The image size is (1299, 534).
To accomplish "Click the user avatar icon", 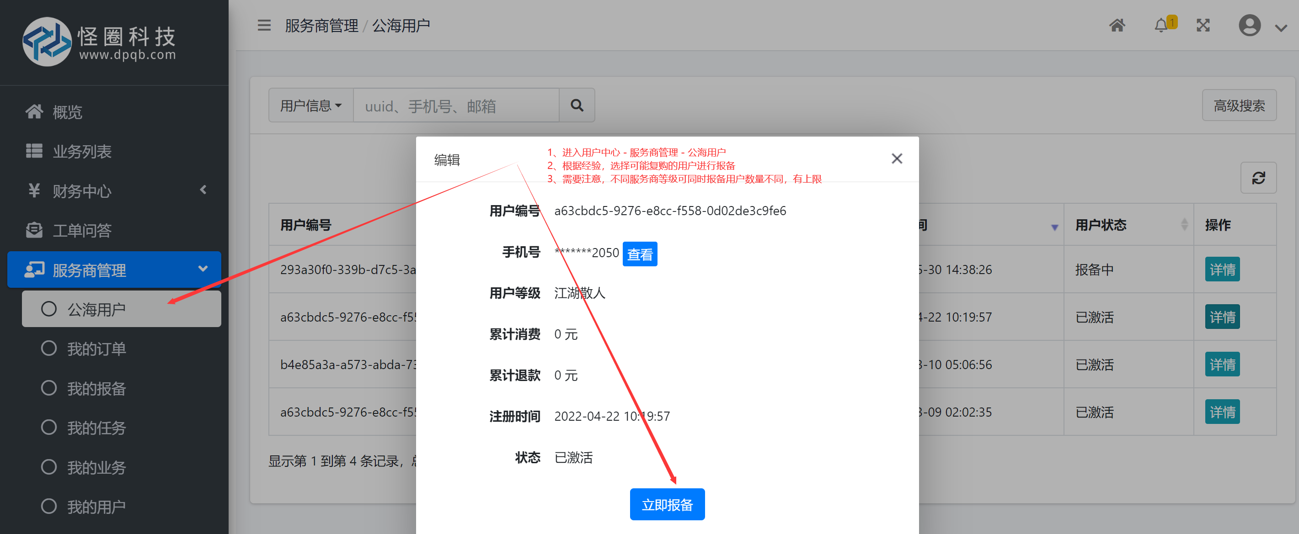I will [1249, 25].
